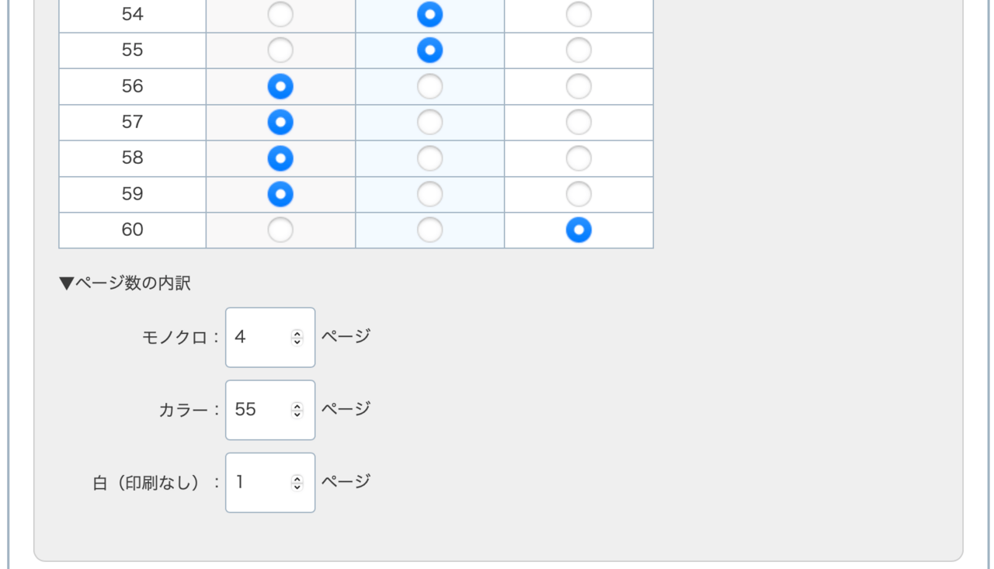Switch page 57 to the color option
Screen dimensions: 994x569
pyautogui.click(x=429, y=122)
